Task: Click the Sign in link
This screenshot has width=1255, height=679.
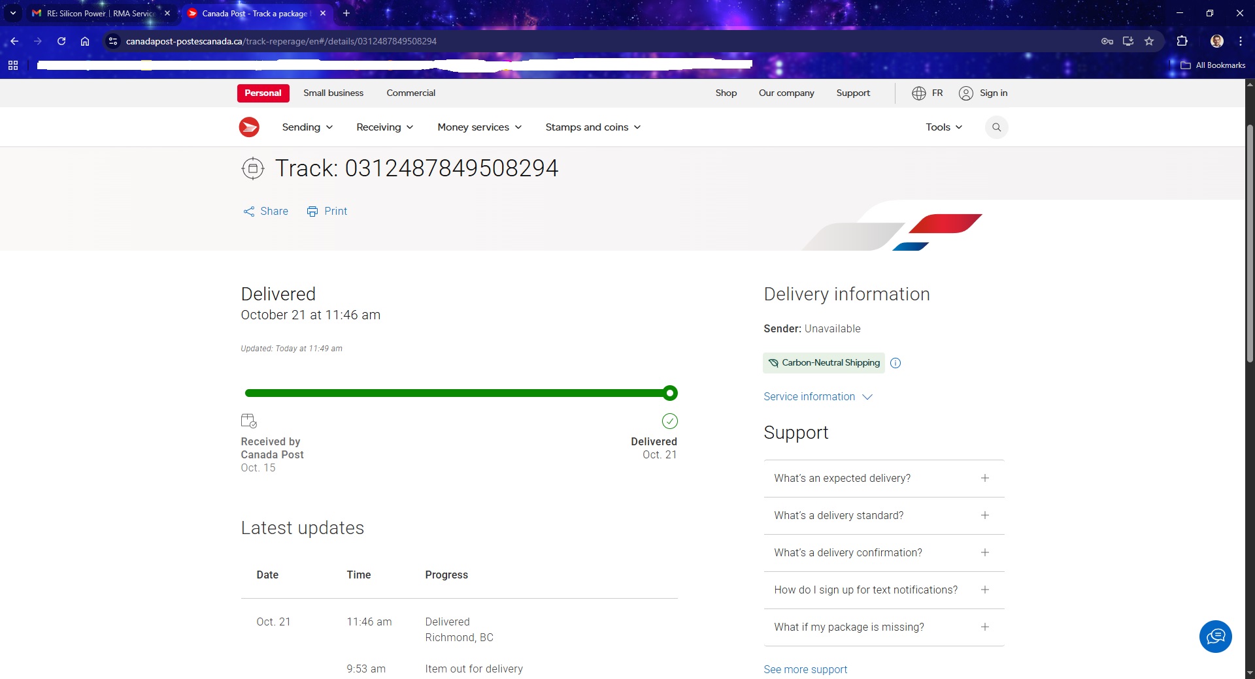Action: (x=984, y=93)
